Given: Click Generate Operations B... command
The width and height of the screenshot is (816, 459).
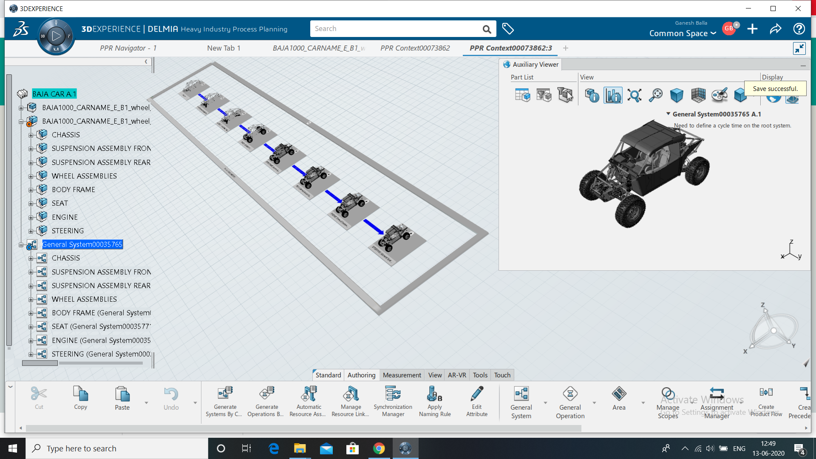Looking at the screenshot, I should click(x=266, y=402).
